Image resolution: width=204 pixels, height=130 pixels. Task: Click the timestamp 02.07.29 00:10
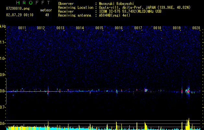tap(20, 15)
